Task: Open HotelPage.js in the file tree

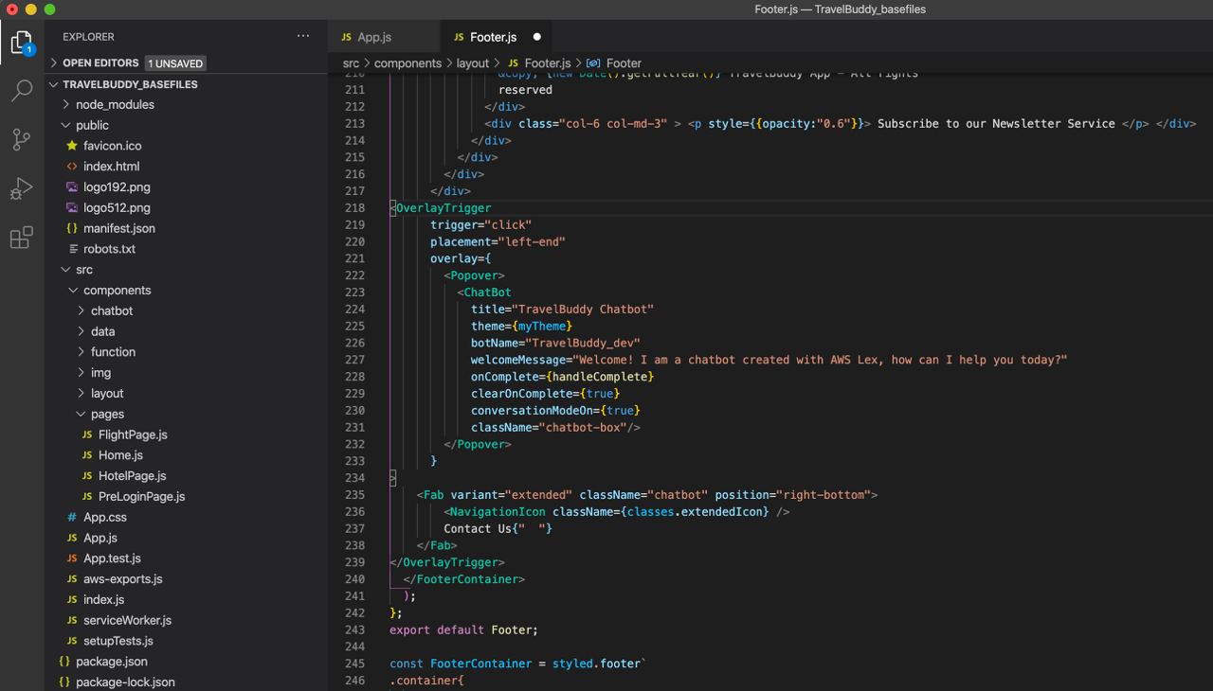Action: coord(132,476)
